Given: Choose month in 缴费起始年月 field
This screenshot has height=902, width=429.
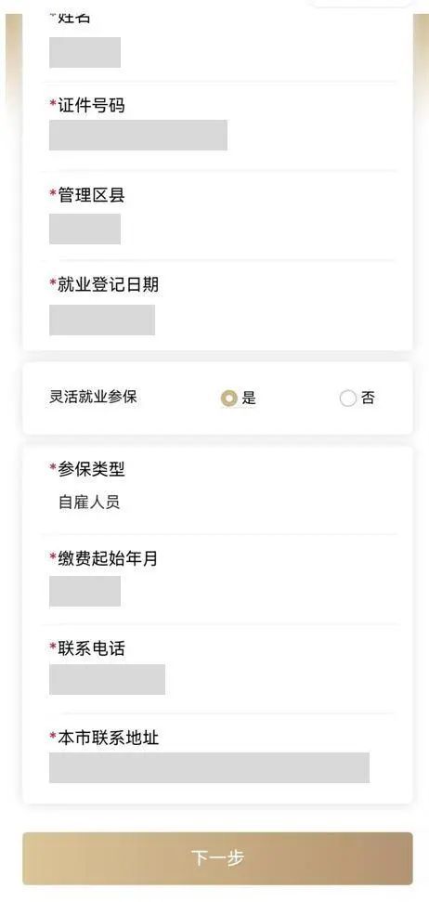Looking at the screenshot, I should point(84,592).
